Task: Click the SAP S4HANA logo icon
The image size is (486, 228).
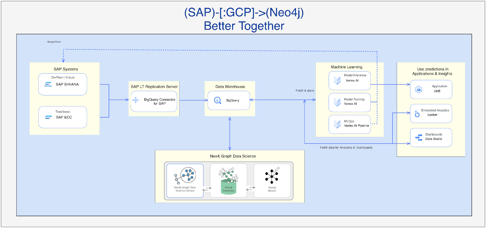Action: 48,84
